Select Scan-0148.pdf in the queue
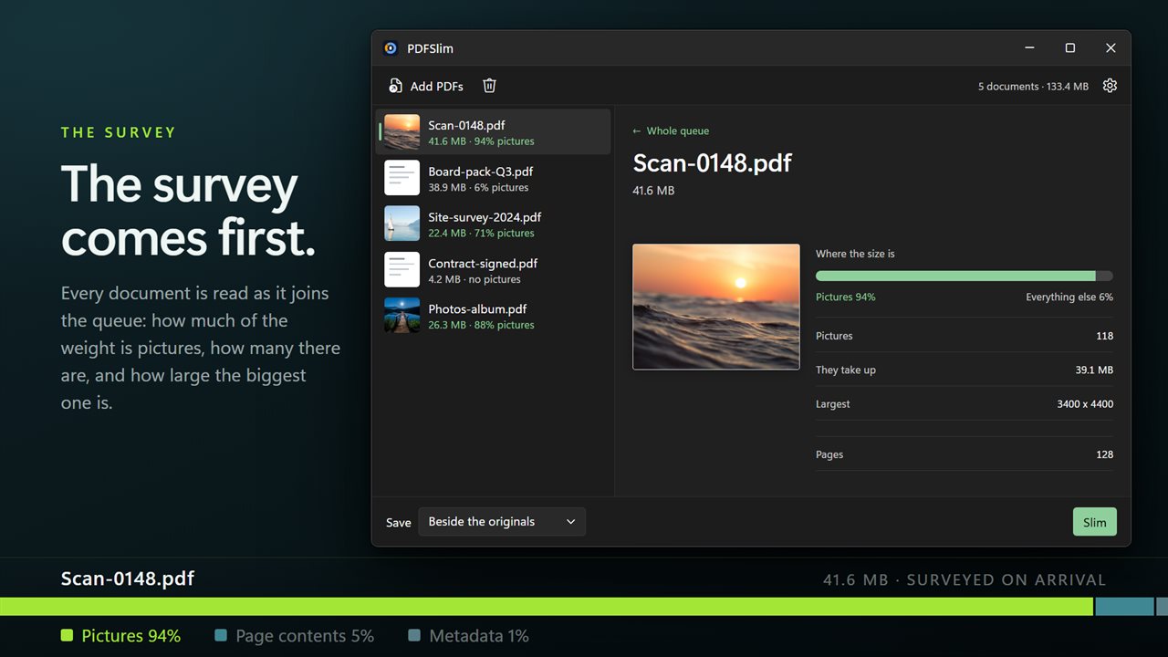This screenshot has width=1168, height=657. pyautogui.click(x=494, y=132)
